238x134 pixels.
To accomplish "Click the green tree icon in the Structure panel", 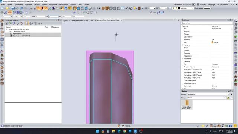I will (x=10, y=23).
